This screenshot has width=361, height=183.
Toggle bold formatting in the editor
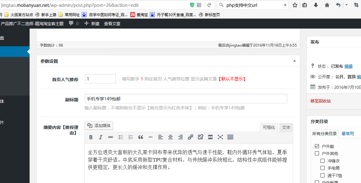coord(91,137)
